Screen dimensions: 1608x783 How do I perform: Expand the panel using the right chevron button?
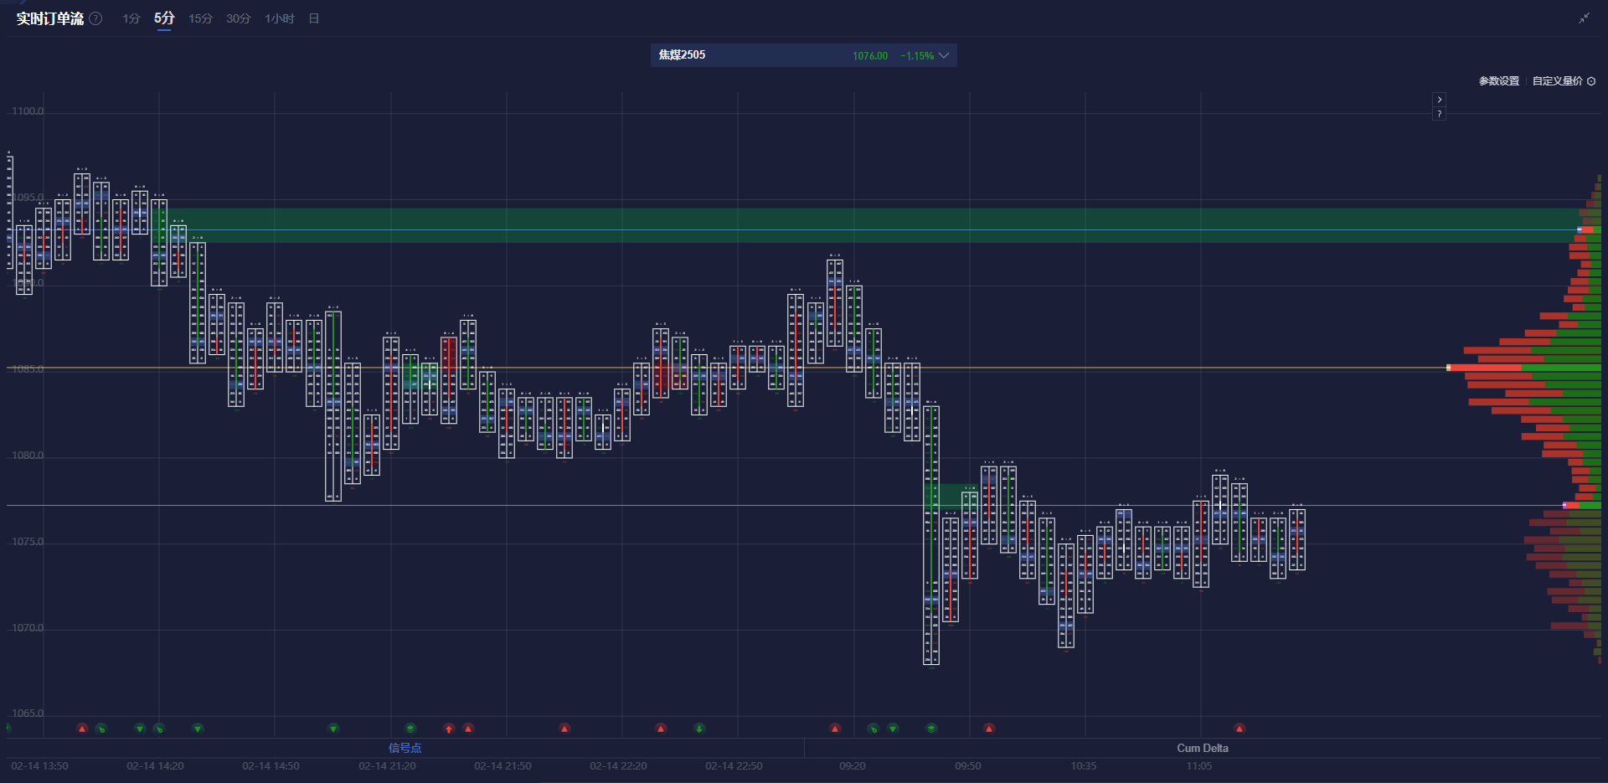1439,100
